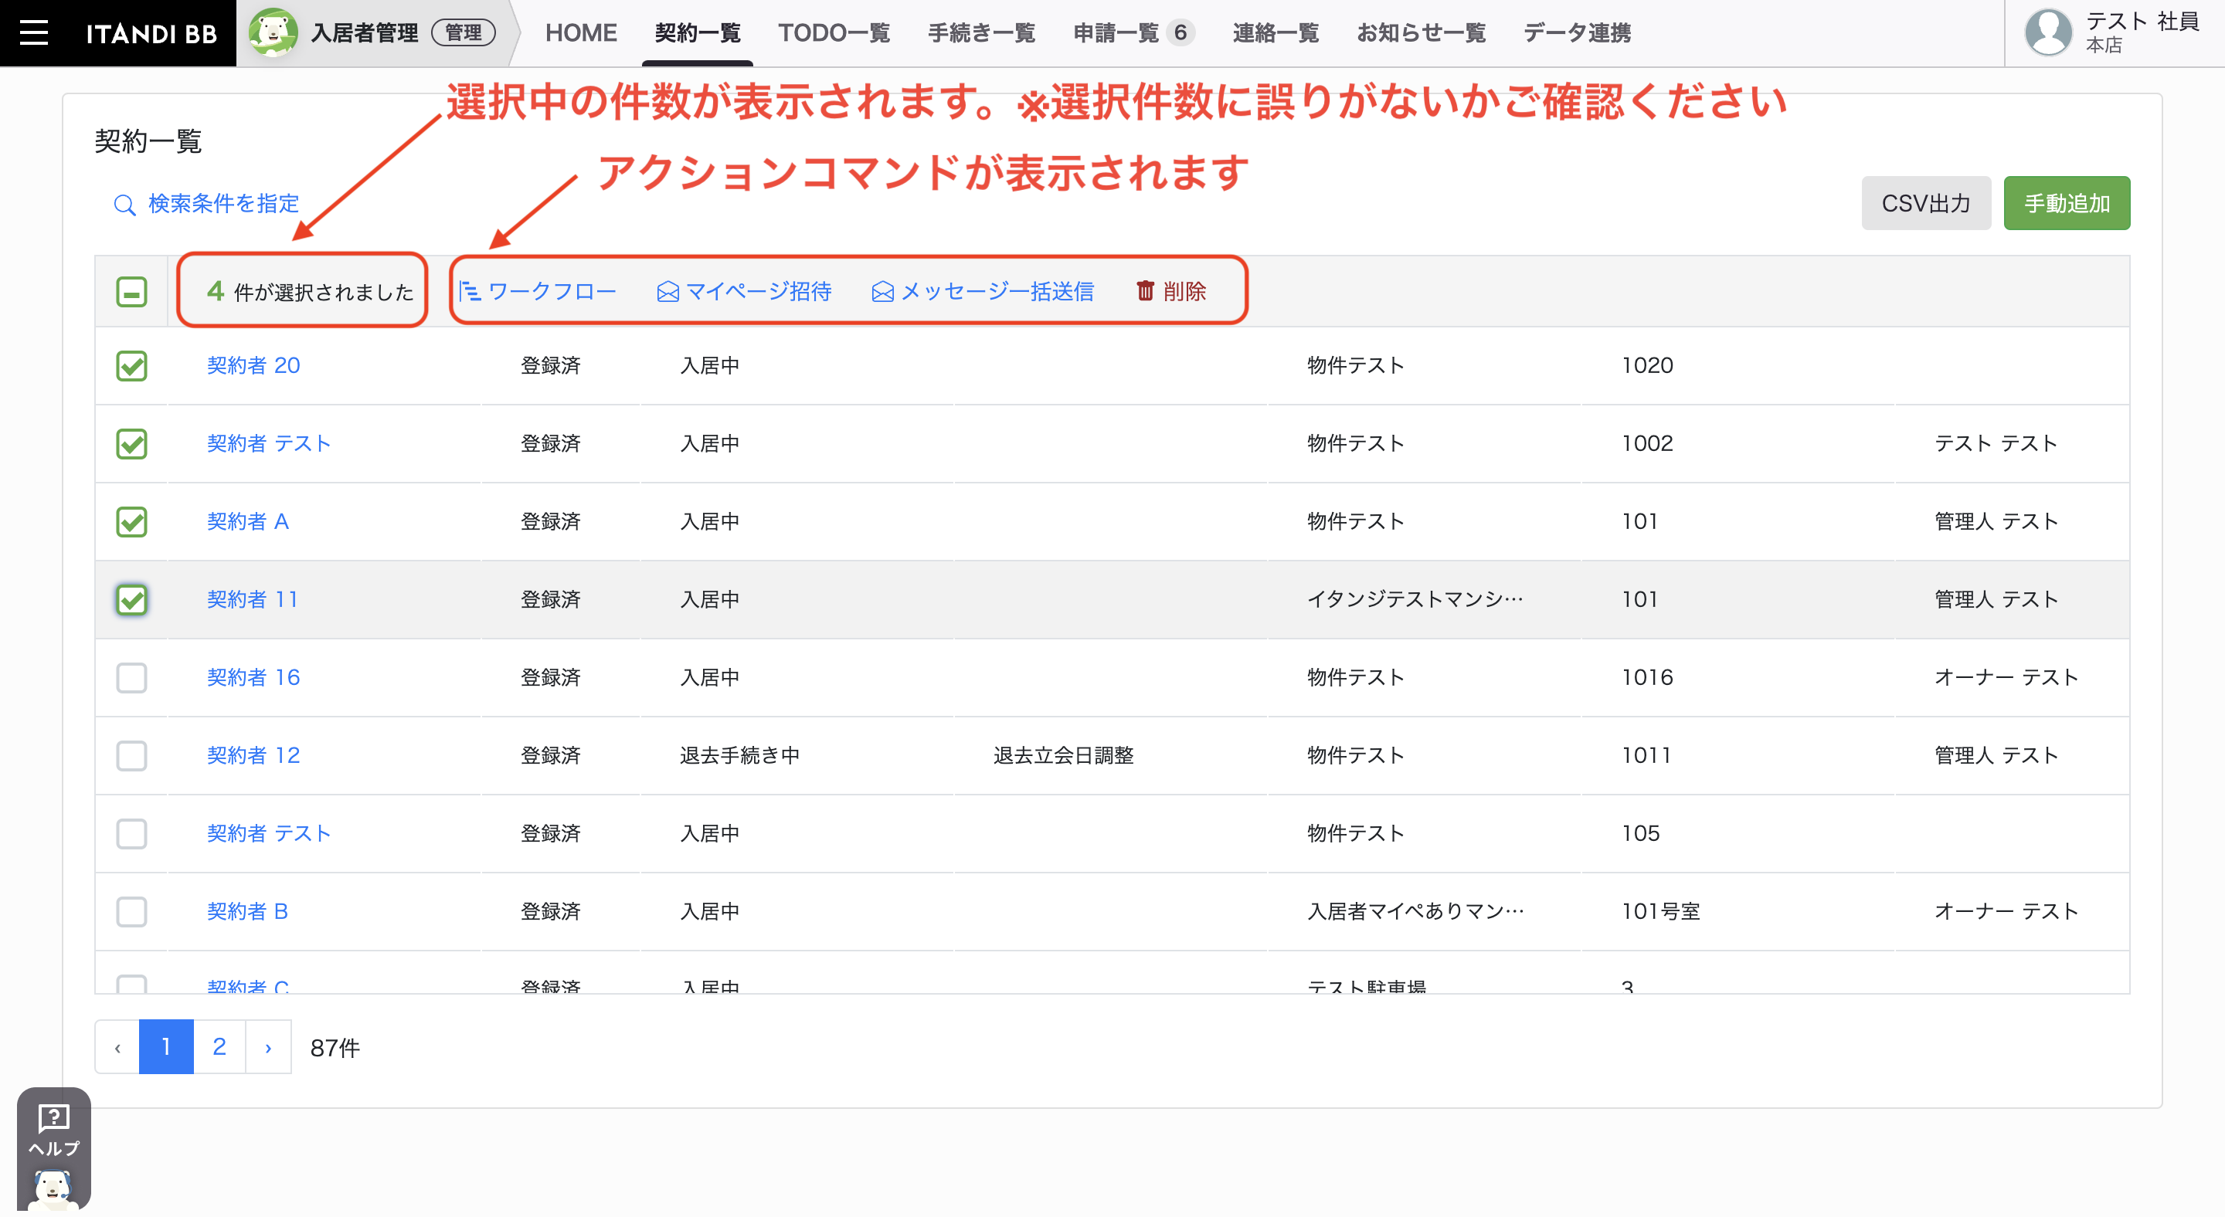This screenshot has width=2225, height=1217.
Task: Click 入居者マイぺありマン… property cell
Action: (1415, 911)
